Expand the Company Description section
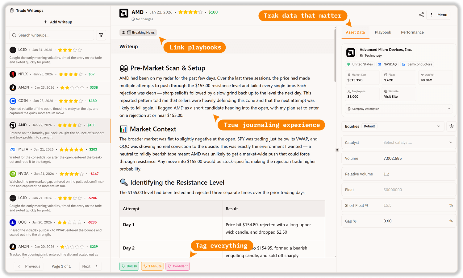The height and width of the screenshot is (278, 463). pyautogui.click(x=399, y=109)
